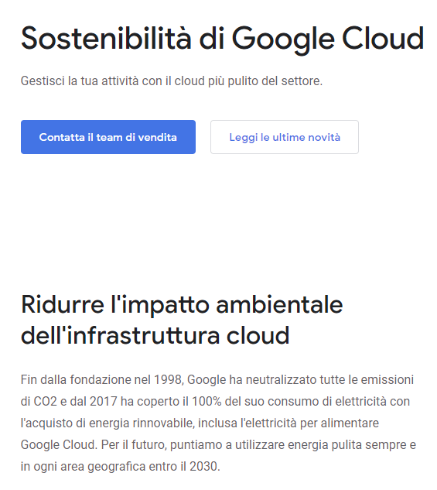Click the word Google in the main title
The image size is (437, 490).
(x=283, y=40)
